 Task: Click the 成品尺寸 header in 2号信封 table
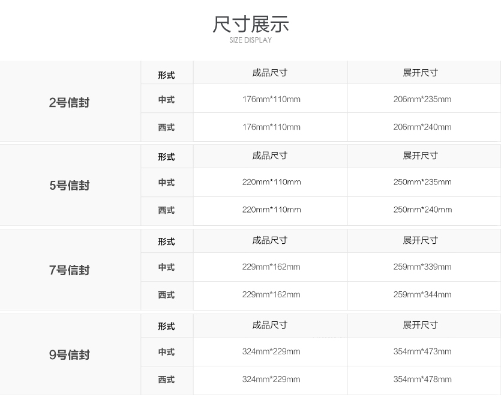pos(270,73)
